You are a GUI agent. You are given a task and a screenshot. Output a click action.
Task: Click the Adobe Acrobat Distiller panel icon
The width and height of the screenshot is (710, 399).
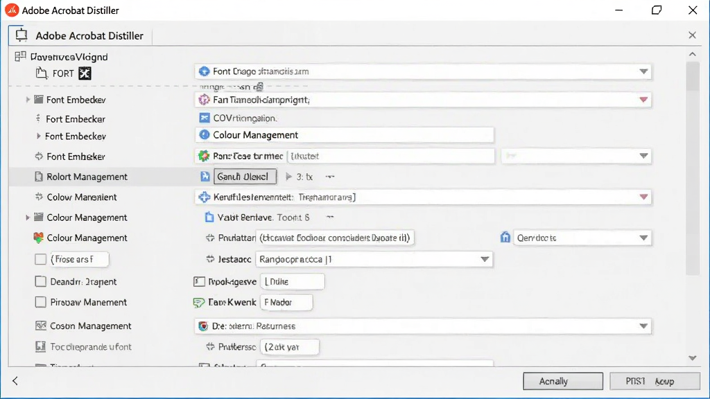21,35
